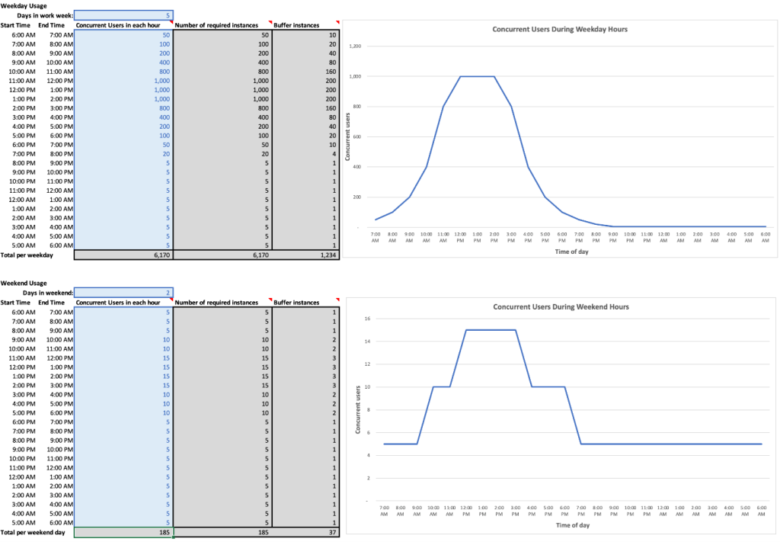
Task: Select weekday 'Concurrent Users in each hour' header cell
Action: point(123,25)
